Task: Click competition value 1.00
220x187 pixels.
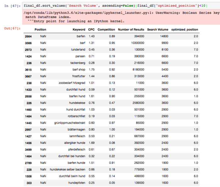Action: point(112,130)
